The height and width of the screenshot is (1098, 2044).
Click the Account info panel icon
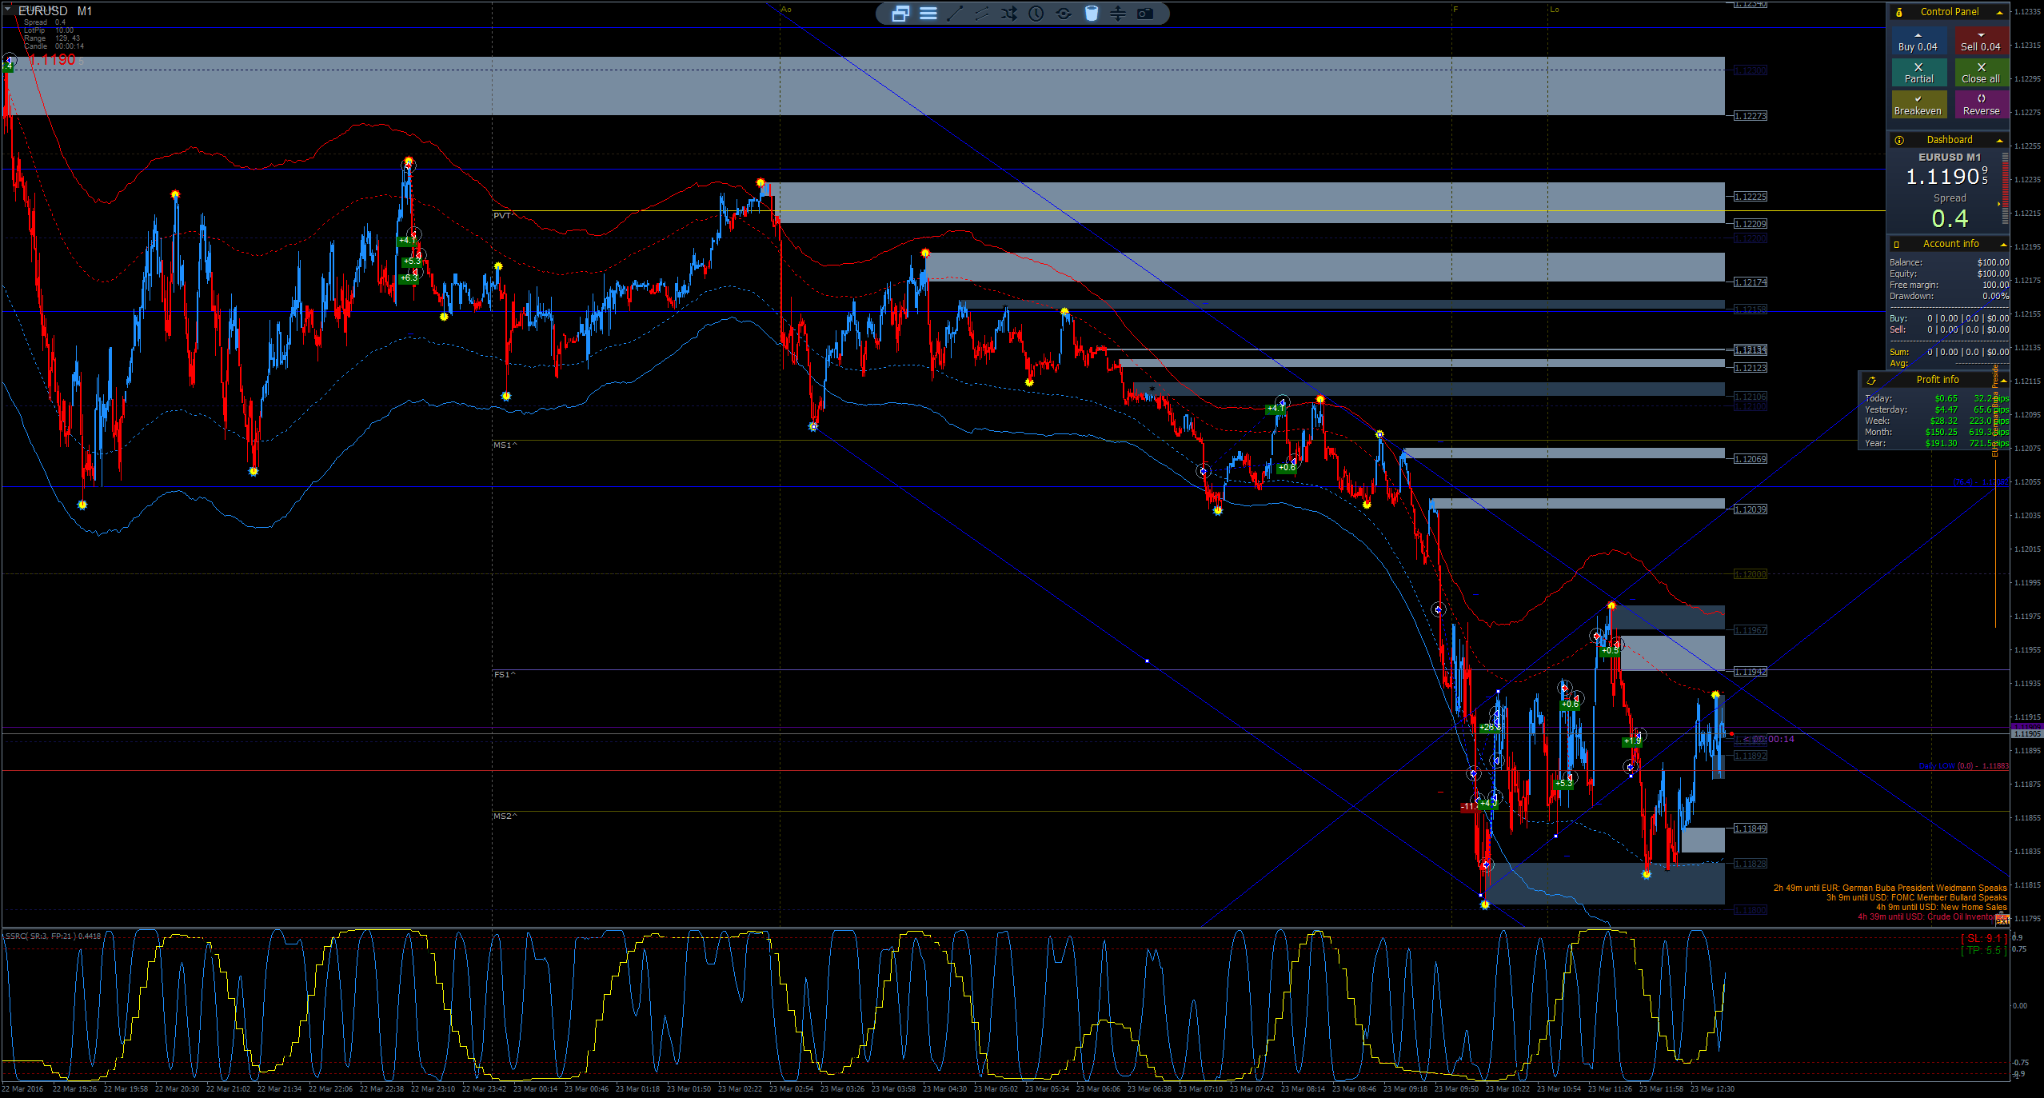click(1896, 244)
